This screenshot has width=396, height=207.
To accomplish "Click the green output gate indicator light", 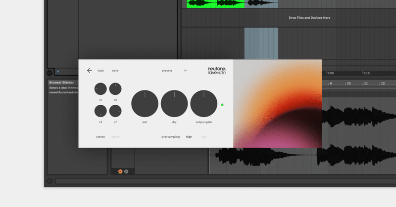I will coord(222,105).
